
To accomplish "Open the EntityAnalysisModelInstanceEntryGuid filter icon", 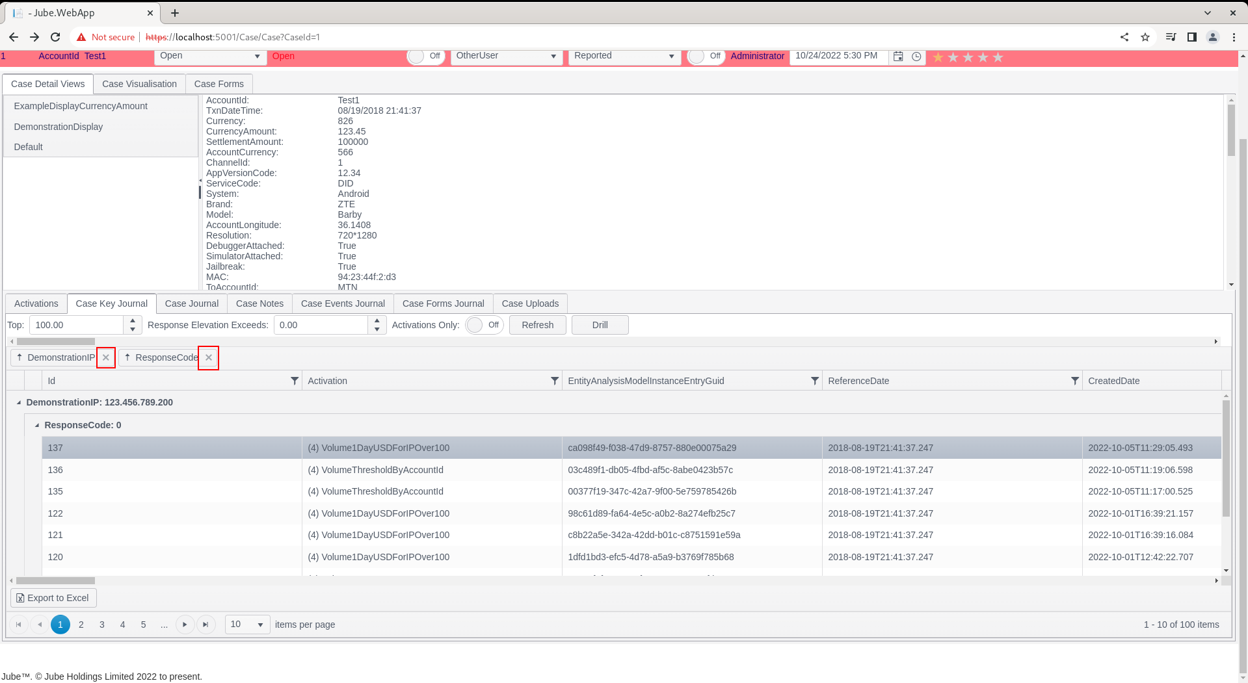I will pos(815,381).
